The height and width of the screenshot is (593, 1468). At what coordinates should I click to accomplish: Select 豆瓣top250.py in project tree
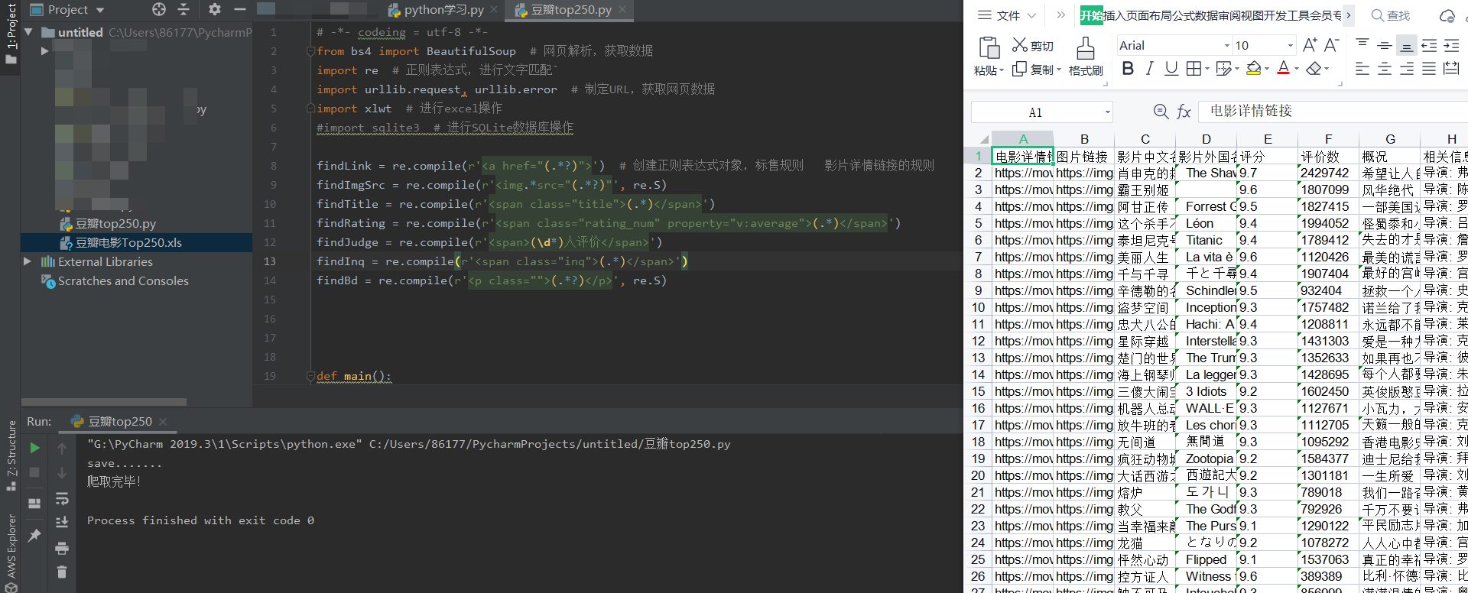115,223
